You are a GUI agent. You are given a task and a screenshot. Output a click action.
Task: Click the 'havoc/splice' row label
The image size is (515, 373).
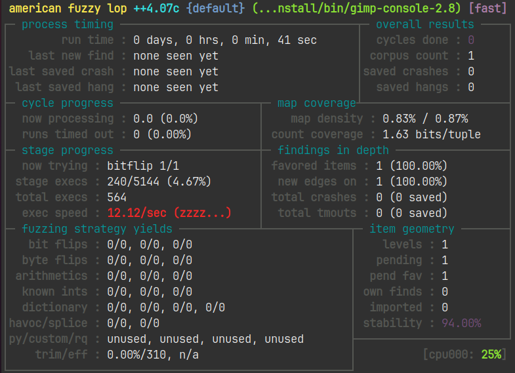(x=48, y=323)
